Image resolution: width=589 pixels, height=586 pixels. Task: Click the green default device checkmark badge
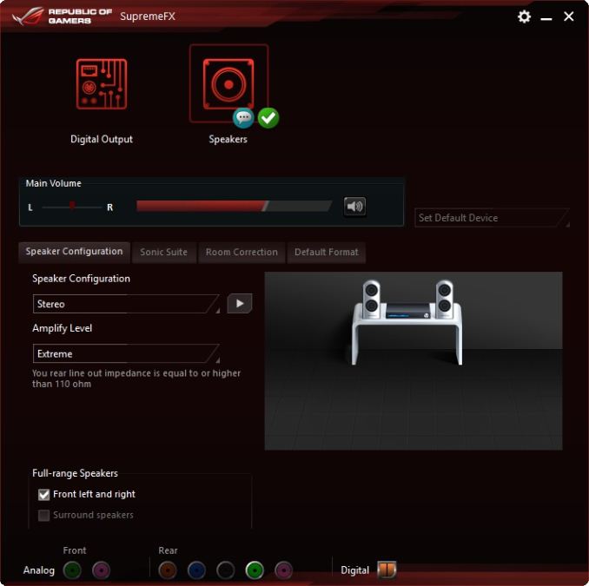268,118
